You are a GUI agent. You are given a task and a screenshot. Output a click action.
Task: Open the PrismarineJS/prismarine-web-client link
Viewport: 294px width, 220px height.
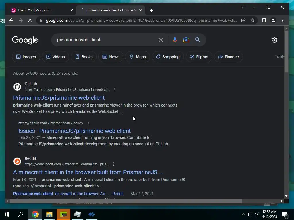(x=59, y=98)
